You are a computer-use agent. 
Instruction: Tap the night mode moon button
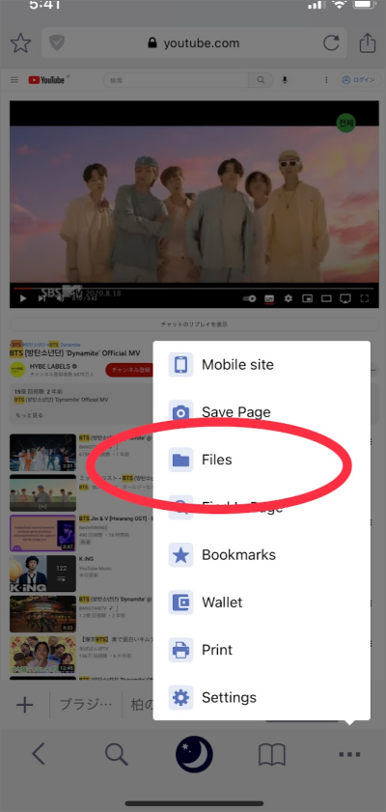tap(194, 754)
